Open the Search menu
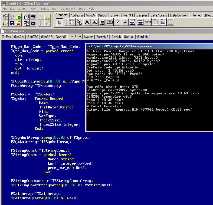Image resolution: width=213 pixels, height=205 pixels. [x=23, y=9]
